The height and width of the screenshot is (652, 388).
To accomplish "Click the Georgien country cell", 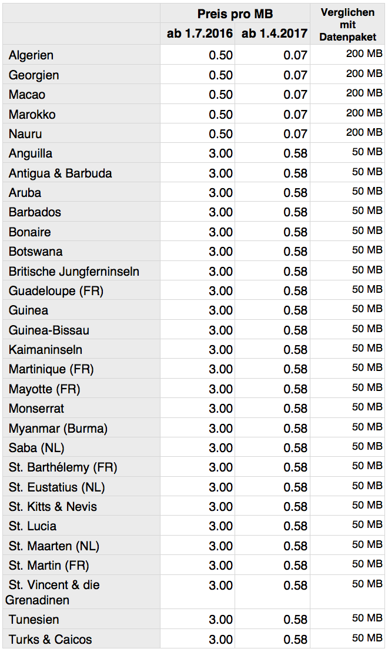I will (34, 75).
